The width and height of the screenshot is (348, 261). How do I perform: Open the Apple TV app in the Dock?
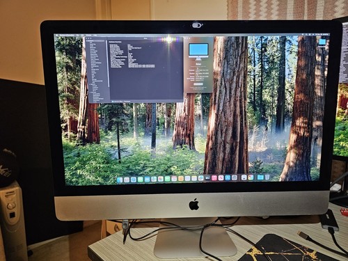[x=207, y=178]
